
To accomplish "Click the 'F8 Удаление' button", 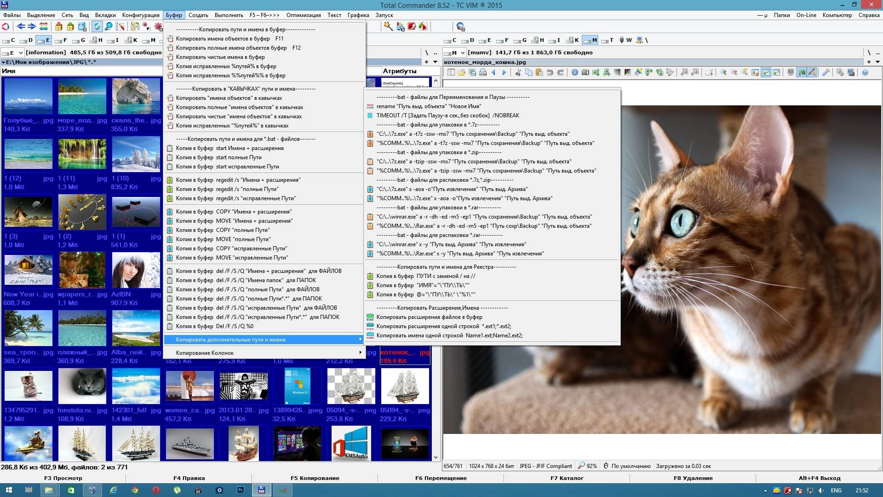I will [693, 478].
